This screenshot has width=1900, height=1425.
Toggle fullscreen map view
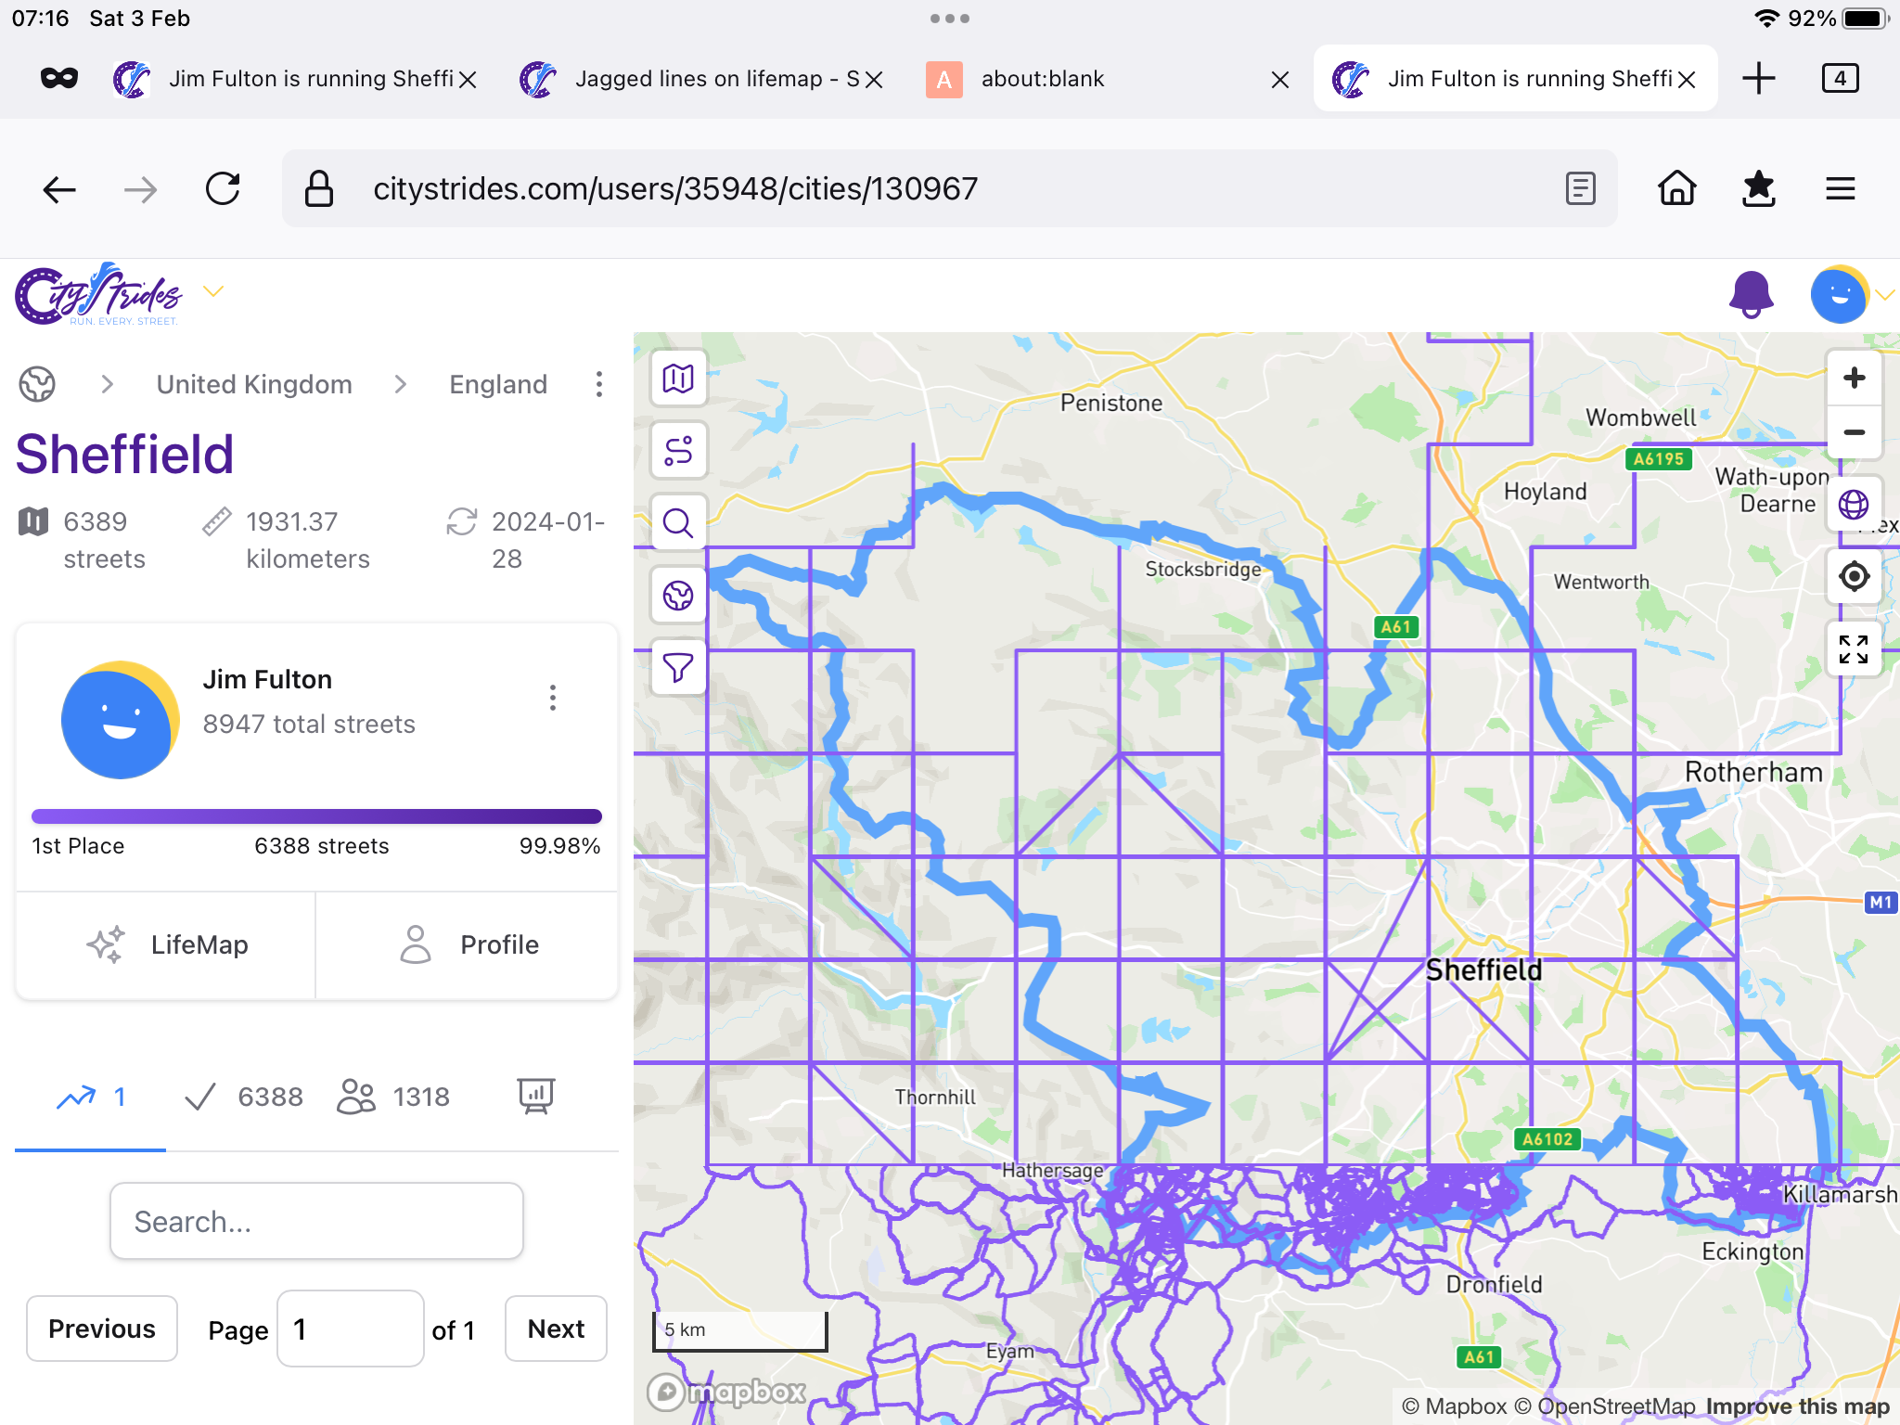click(1854, 648)
